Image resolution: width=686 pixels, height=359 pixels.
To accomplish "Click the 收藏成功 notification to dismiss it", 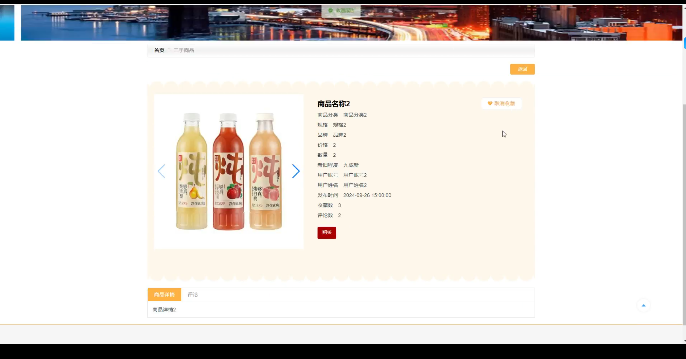I will 341,11.
